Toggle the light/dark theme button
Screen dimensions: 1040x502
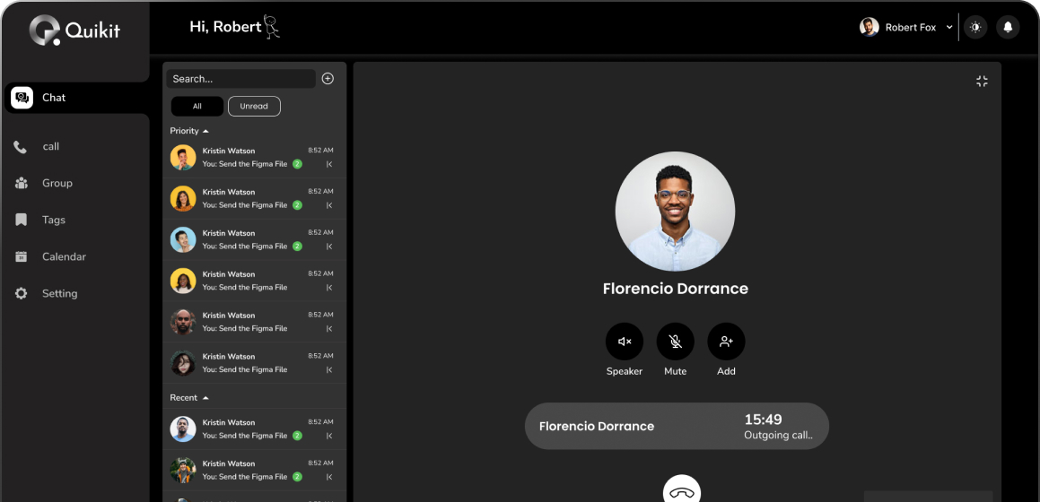[975, 27]
